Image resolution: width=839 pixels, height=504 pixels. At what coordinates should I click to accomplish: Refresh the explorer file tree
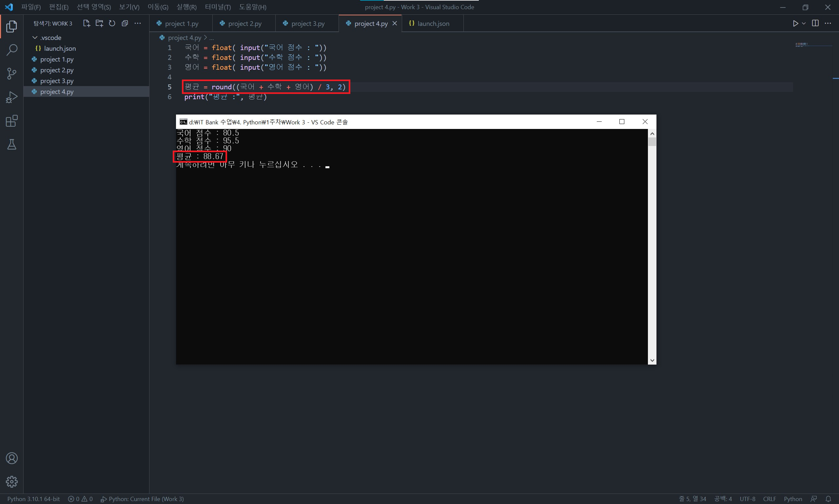(x=112, y=24)
